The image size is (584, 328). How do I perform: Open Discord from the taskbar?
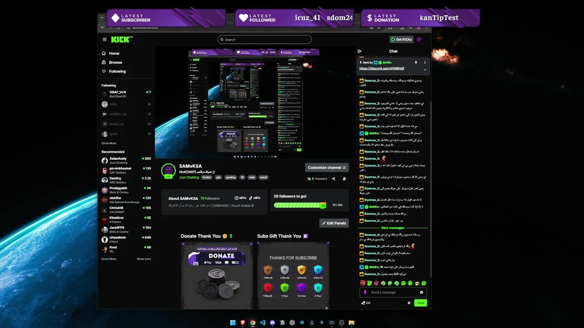[x=272, y=323]
